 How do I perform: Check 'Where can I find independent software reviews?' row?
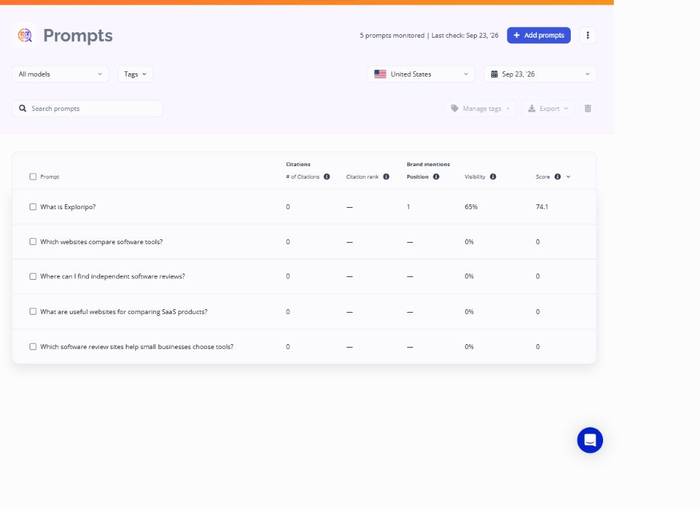pos(33,276)
